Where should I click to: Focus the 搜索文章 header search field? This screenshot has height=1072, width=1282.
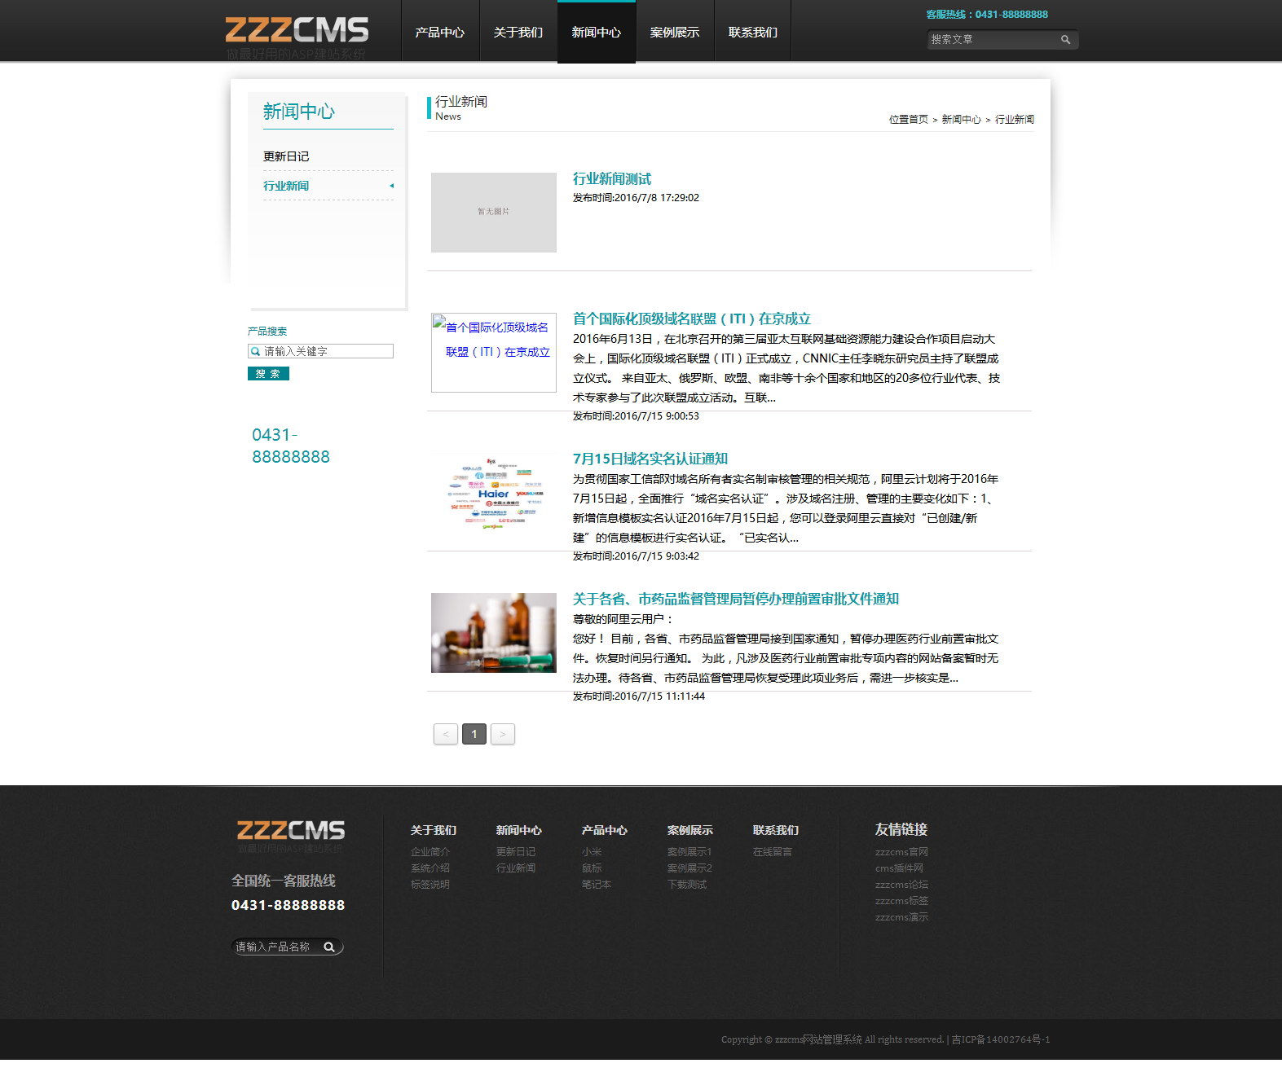pos(993,39)
